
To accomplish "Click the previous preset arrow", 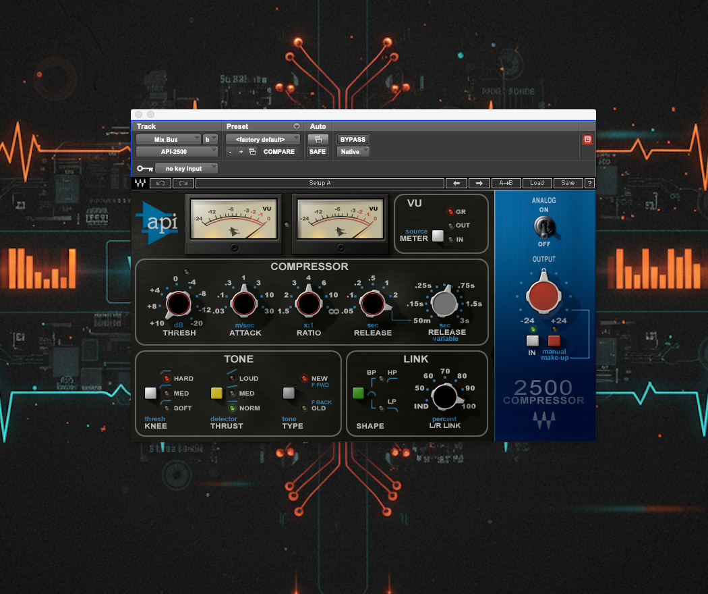I will click(x=456, y=183).
